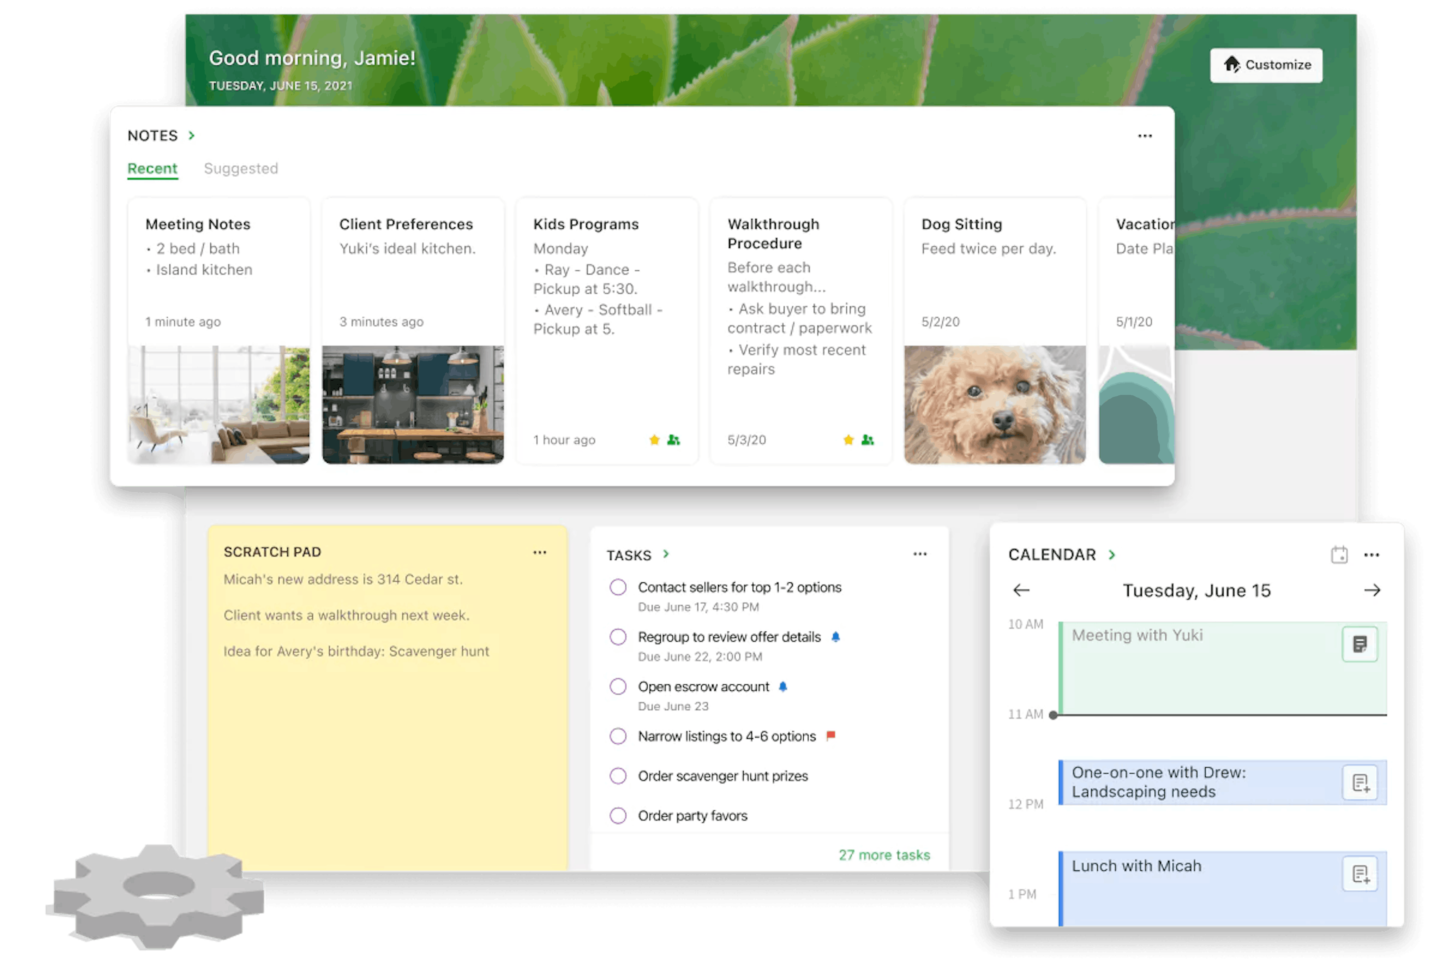This screenshot has height=960, width=1440.
Task: Click shared icon on Walkthrough Procedure note
Action: (x=867, y=439)
